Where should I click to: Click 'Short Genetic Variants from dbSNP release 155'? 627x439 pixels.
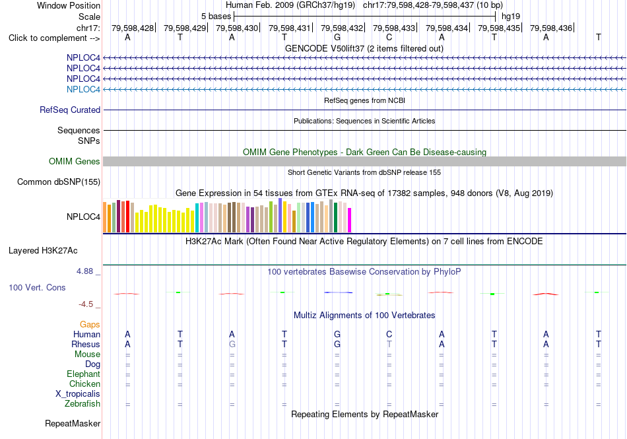364,172
